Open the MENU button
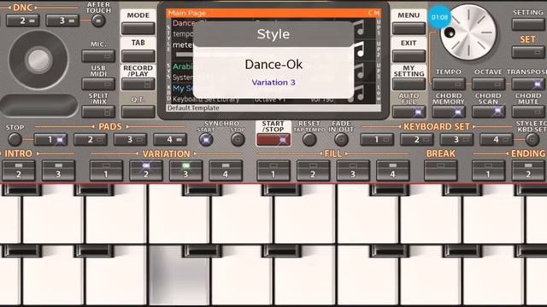 (x=409, y=28)
